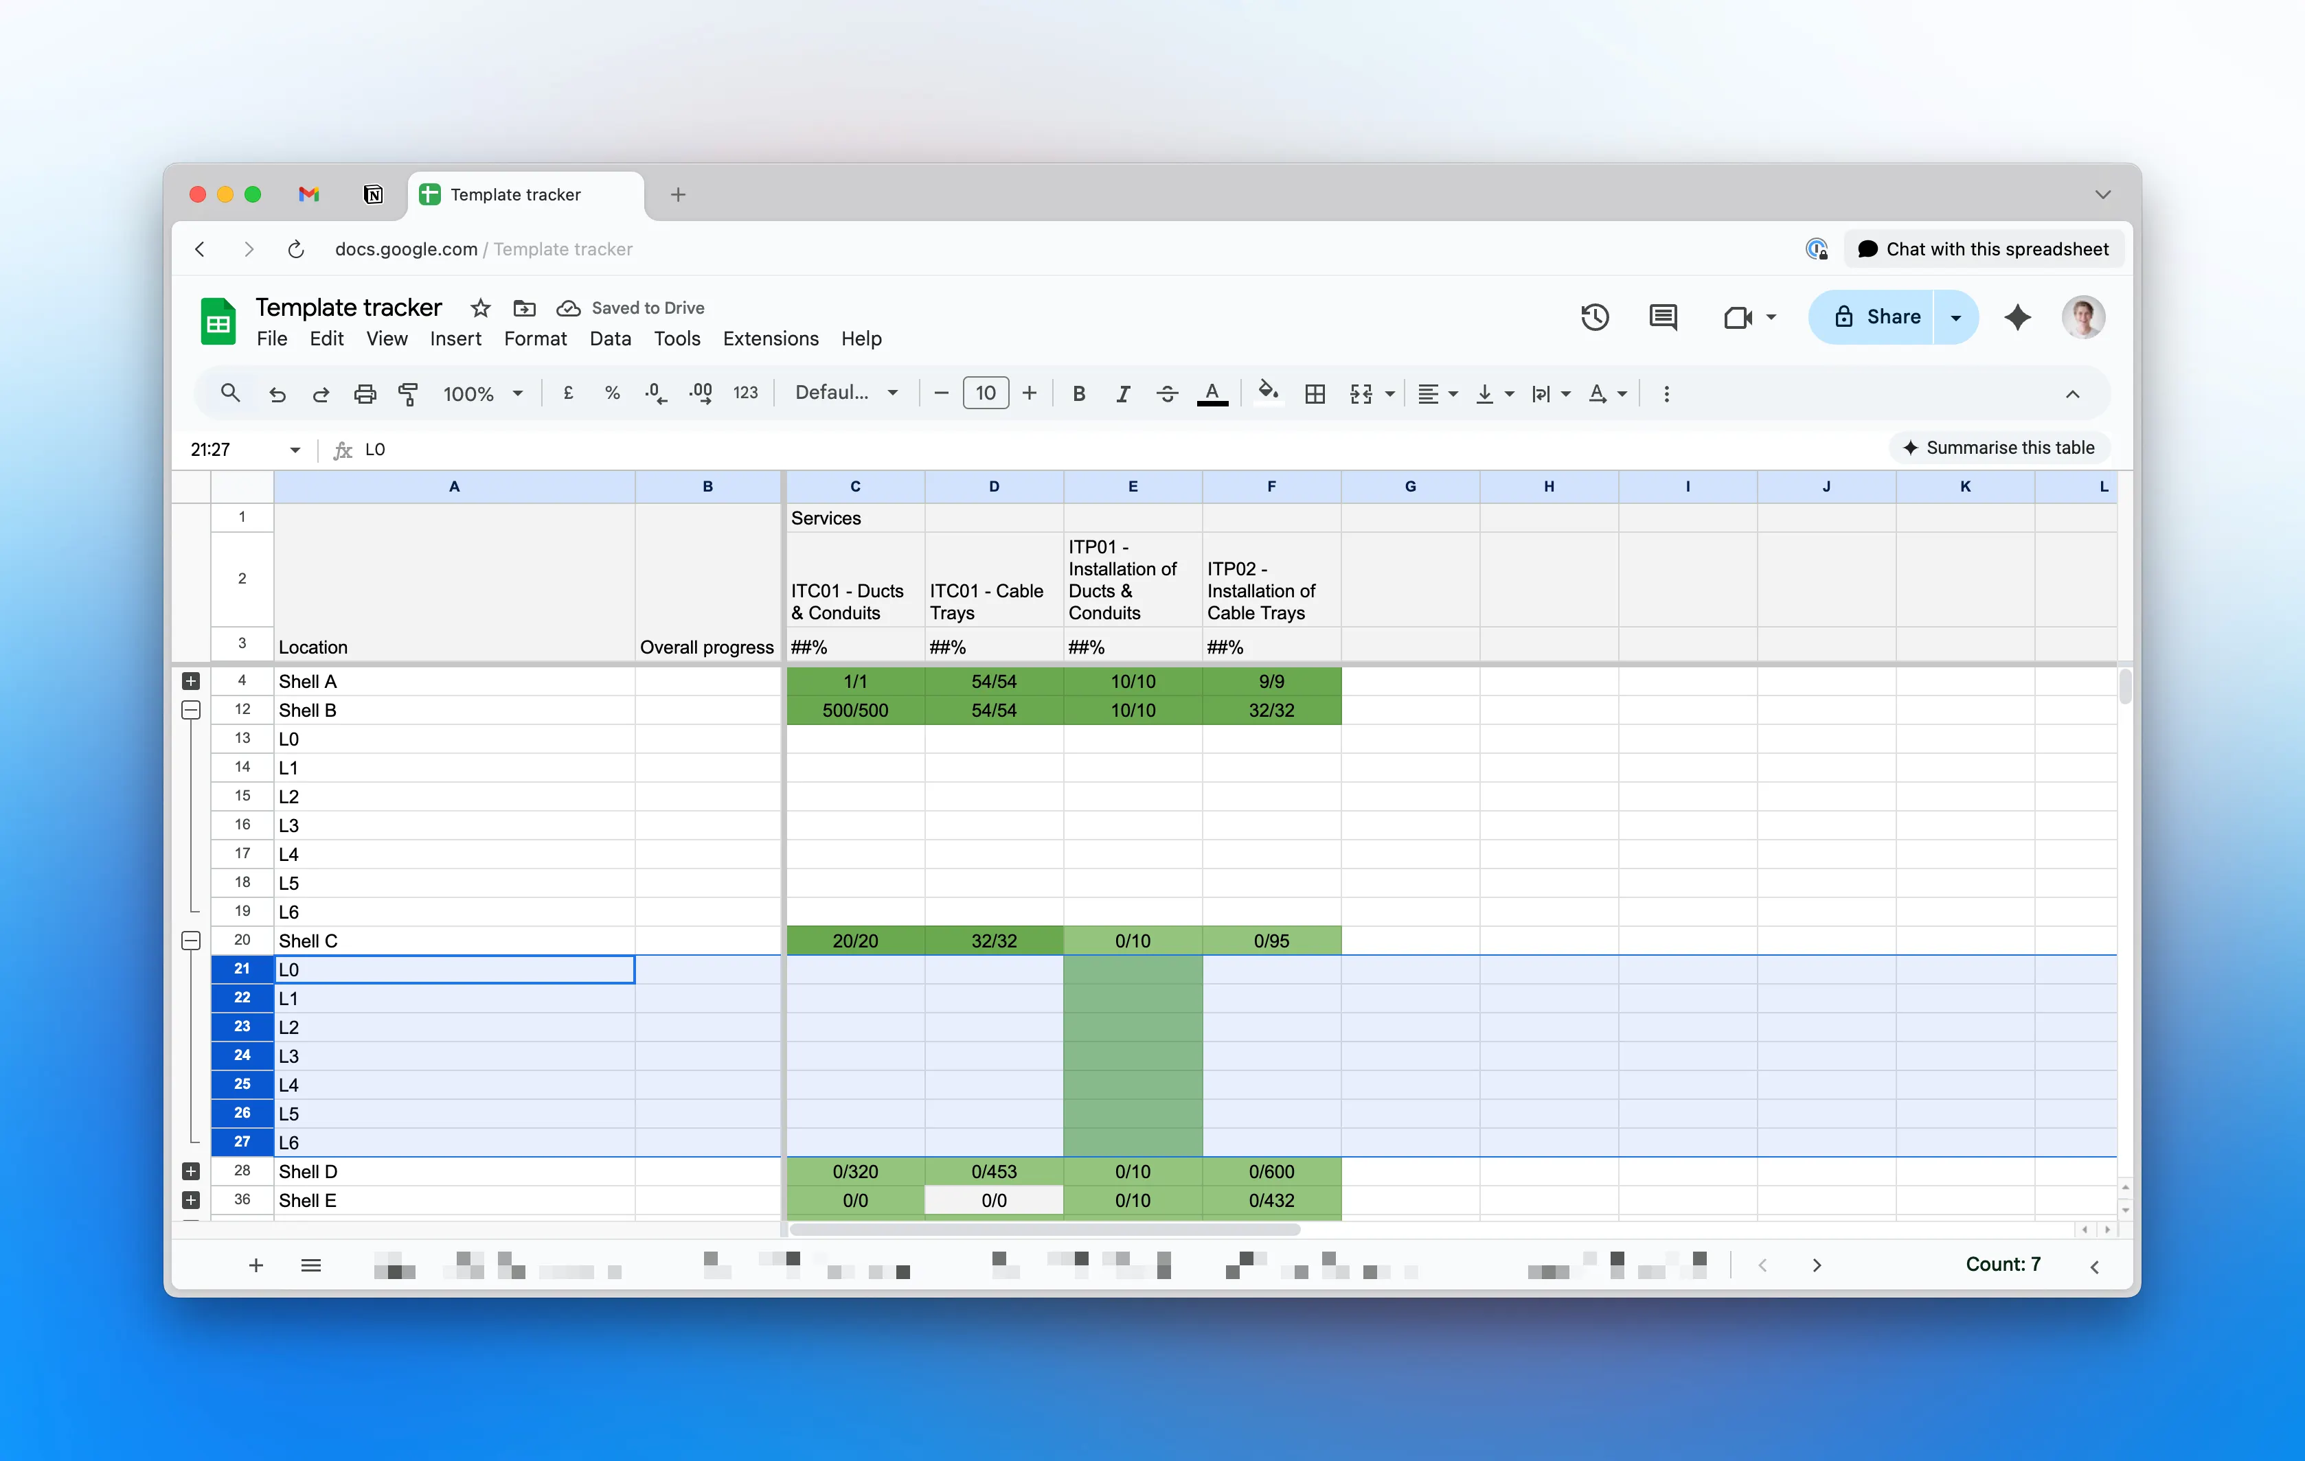2305x1461 pixels.
Task: Open version history clock icon
Action: click(1593, 317)
